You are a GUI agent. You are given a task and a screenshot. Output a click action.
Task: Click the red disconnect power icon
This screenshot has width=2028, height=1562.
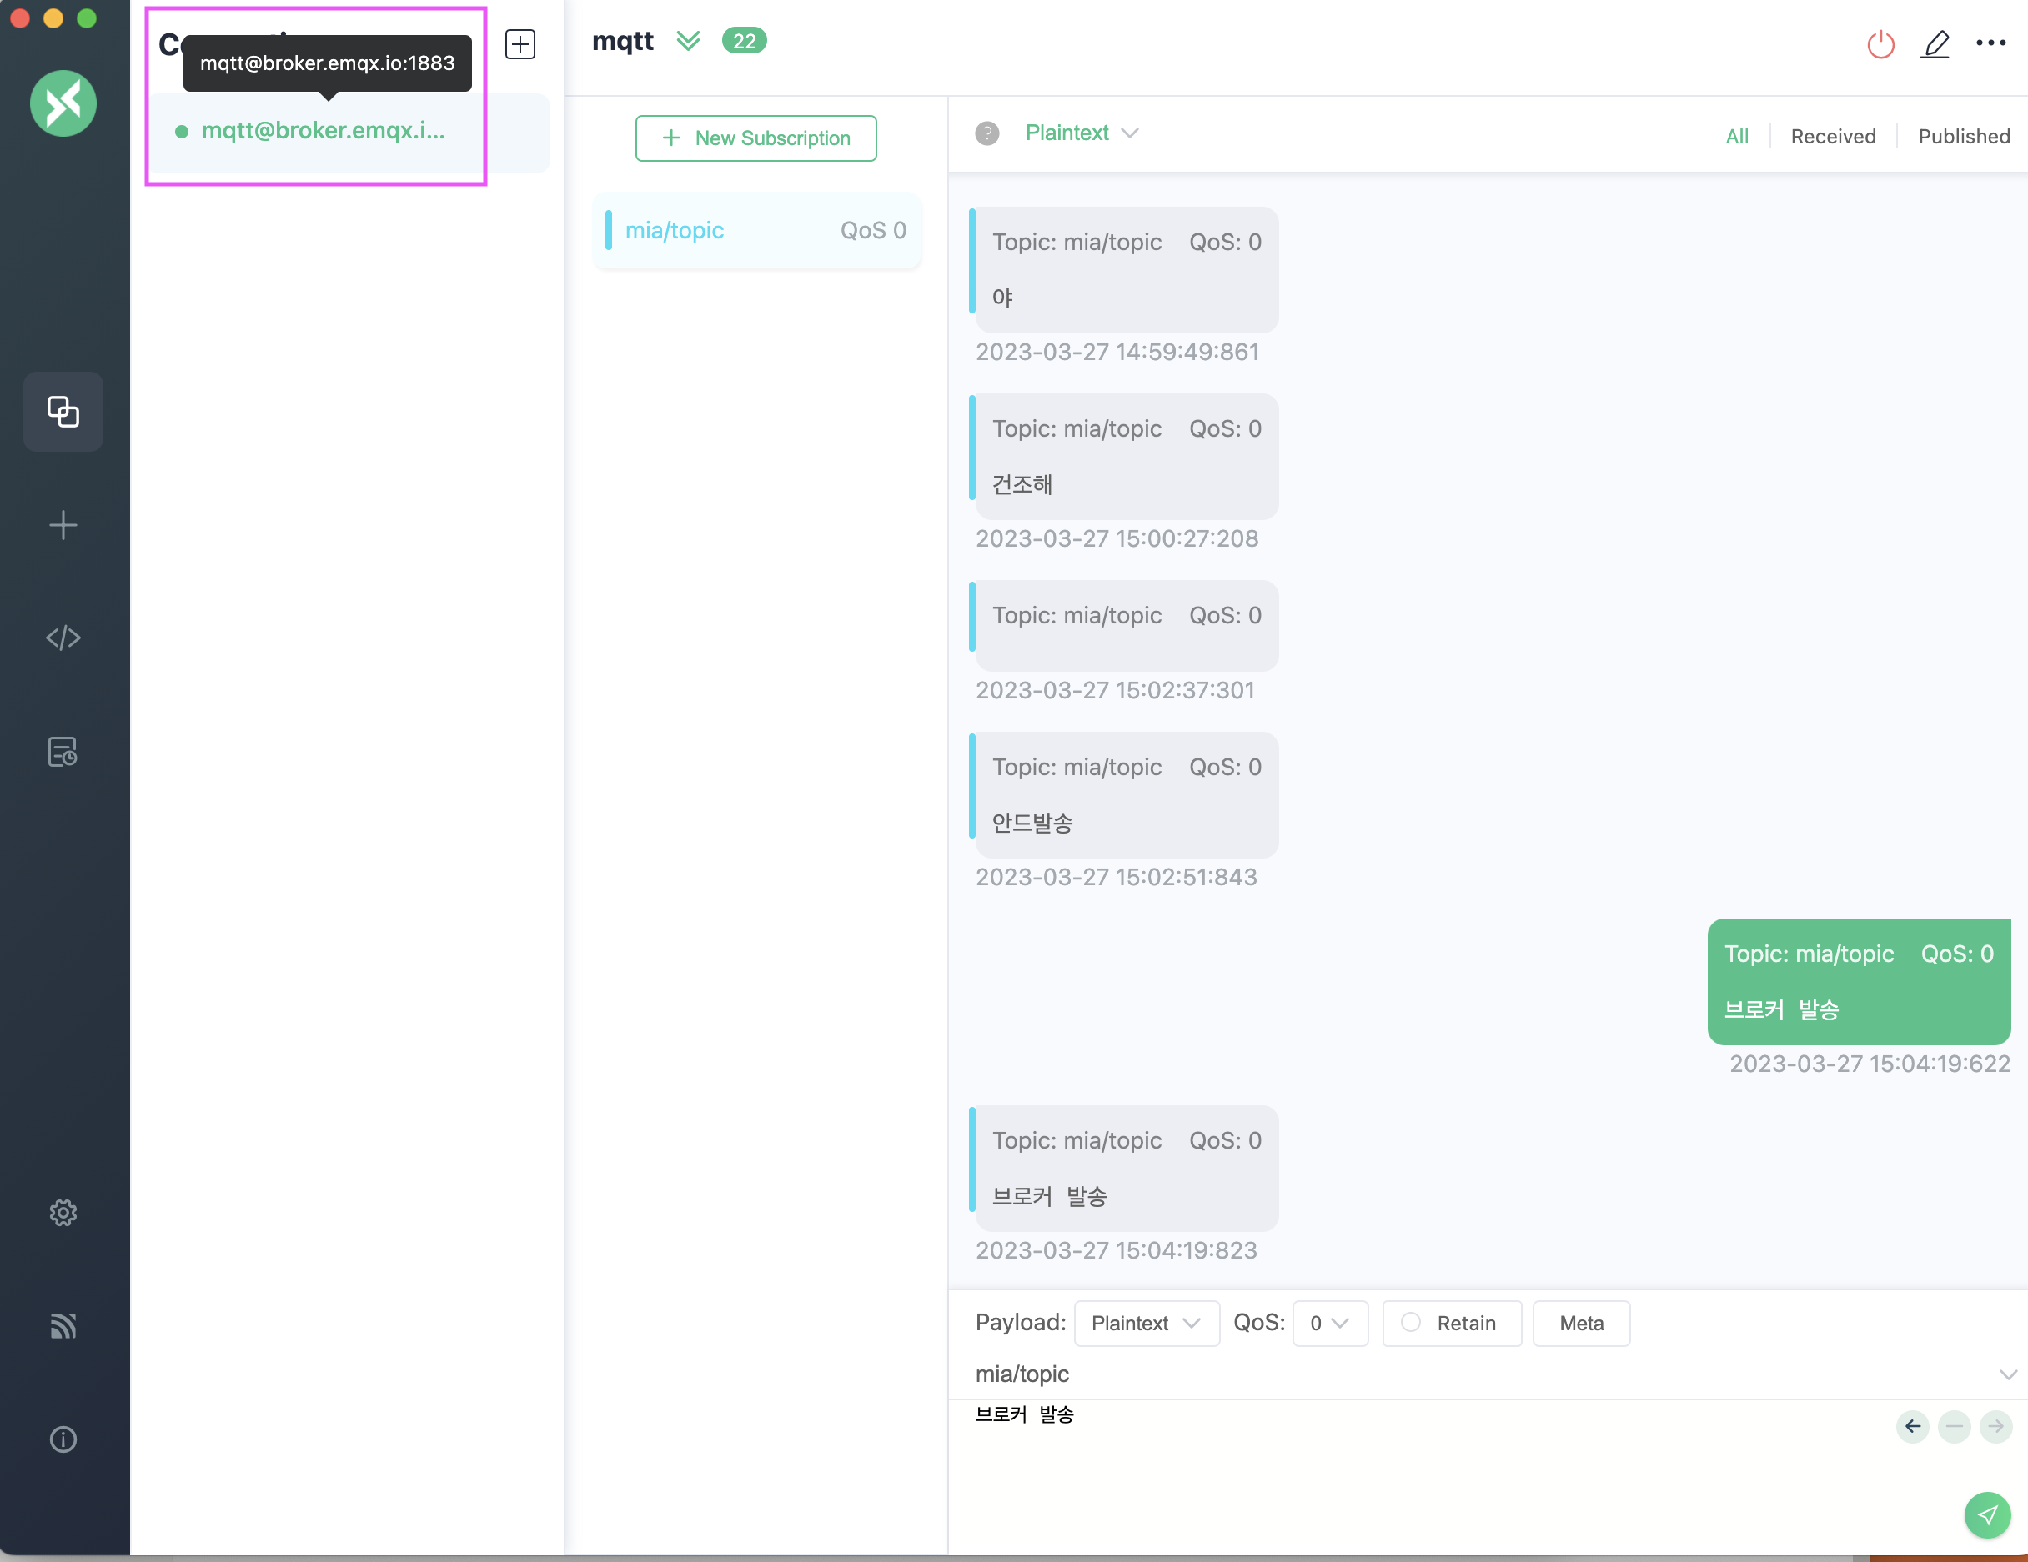coord(1880,43)
